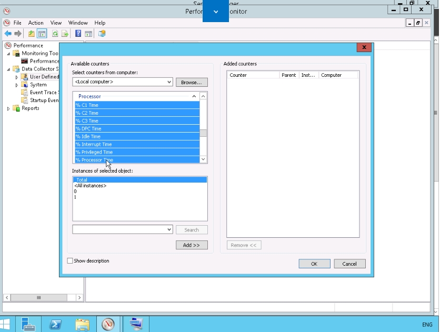Open the instance search dropdown

(169, 230)
